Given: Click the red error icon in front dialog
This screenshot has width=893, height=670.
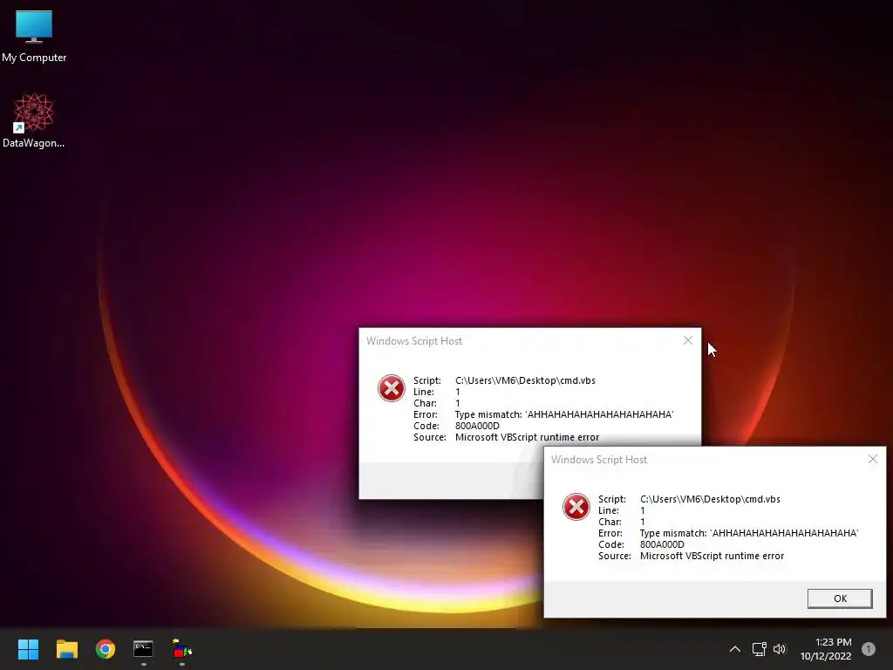Looking at the screenshot, I should [x=576, y=507].
